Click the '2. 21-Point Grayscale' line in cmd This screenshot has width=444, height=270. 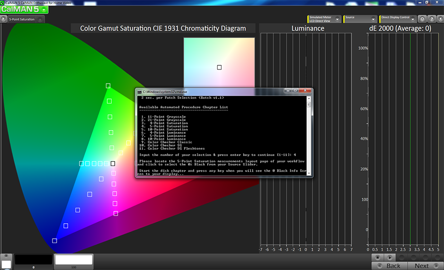coord(164,120)
